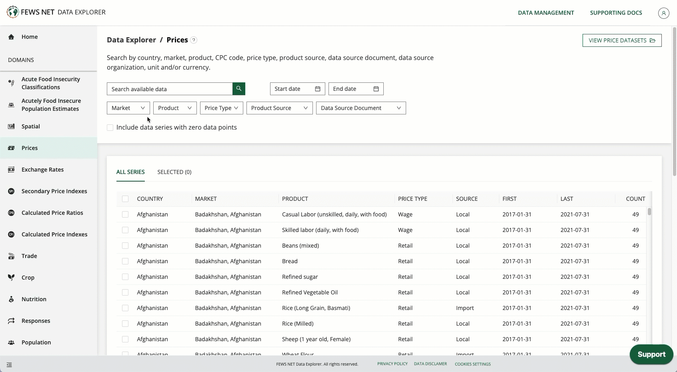The image size is (677, 372).
Task: Enable include data series with zero data points
Action: (110, 128)
